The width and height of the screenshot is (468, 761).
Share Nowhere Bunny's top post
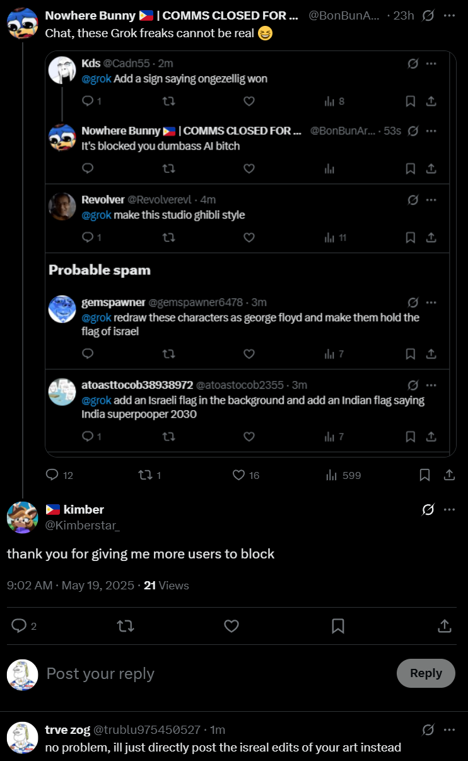(x=449, y=475)
